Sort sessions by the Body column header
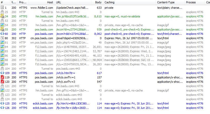Viewport: 210px width, 114px height. (x=97, y=2)
